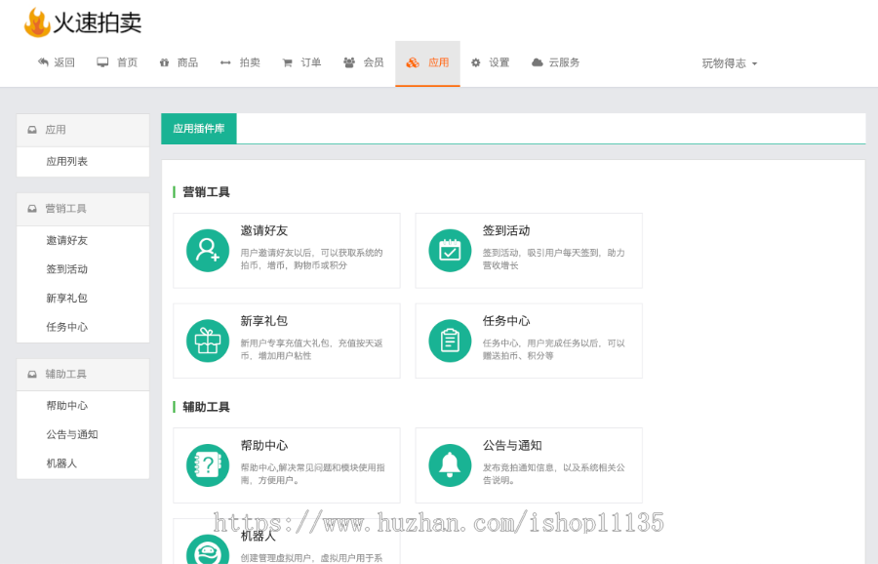The height and width of the screenshot is (564, 878).
Task: Click the people icon beside 会员
Action: [349, 62]
